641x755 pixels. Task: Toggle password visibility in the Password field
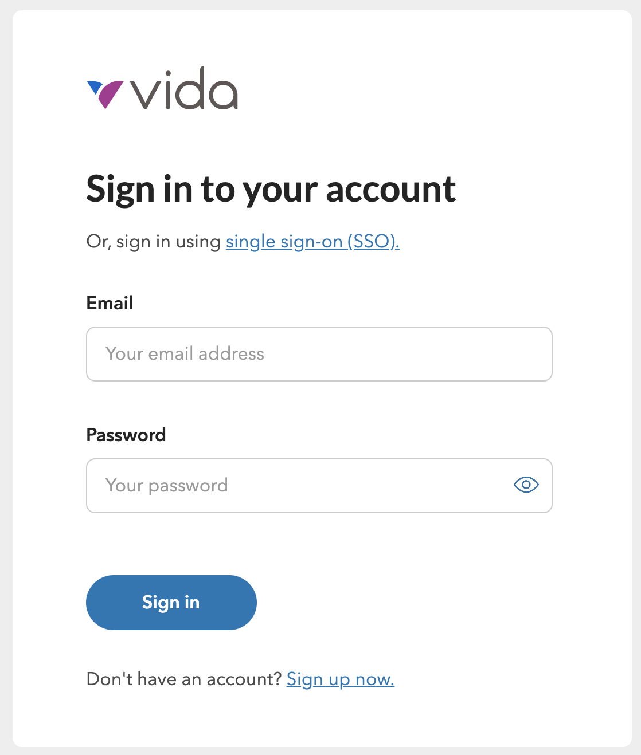526,485
